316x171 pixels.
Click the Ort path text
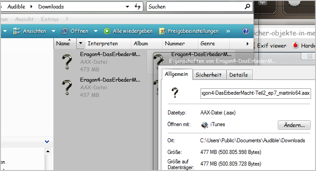point(253,140)
